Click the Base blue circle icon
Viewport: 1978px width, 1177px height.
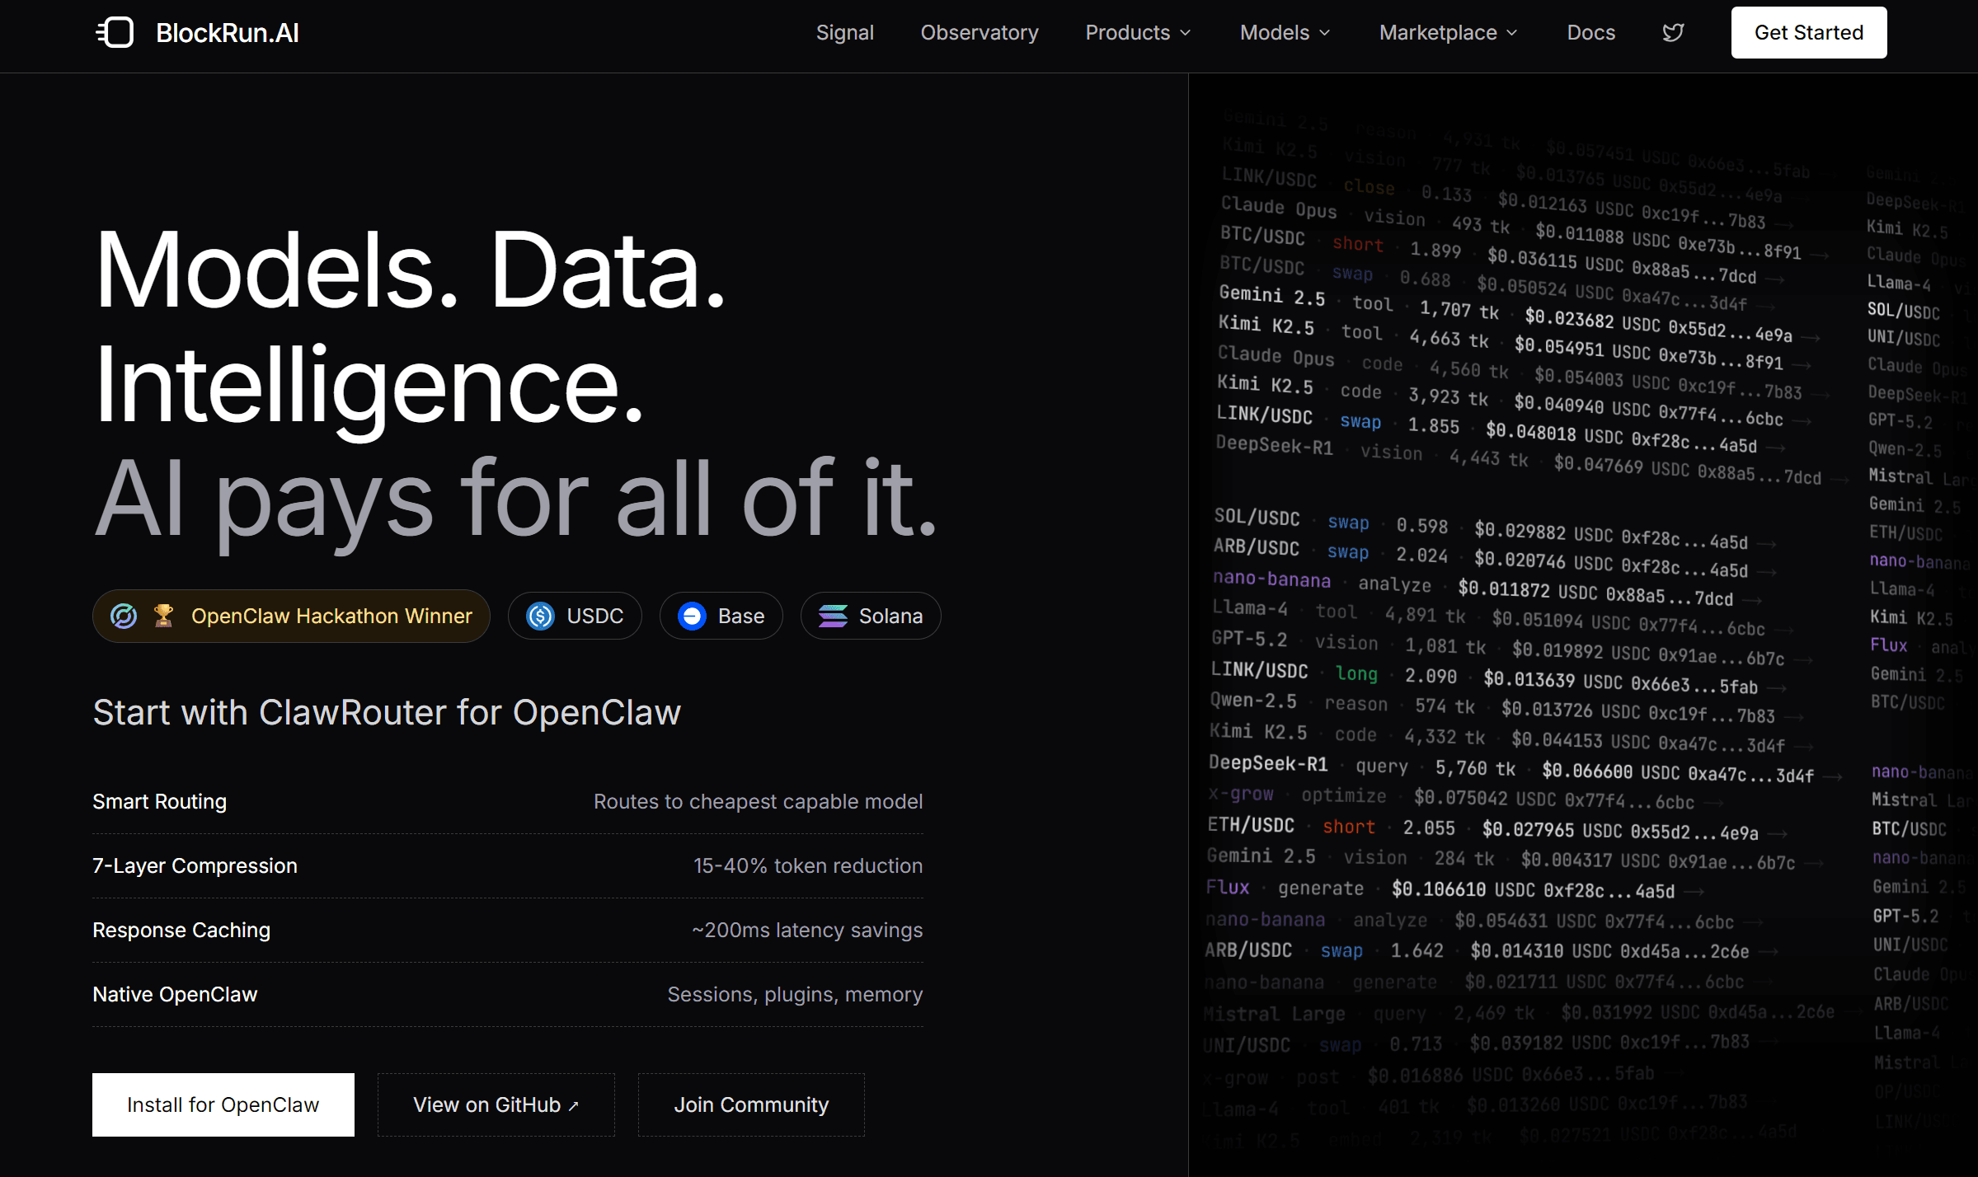[692, 616]
